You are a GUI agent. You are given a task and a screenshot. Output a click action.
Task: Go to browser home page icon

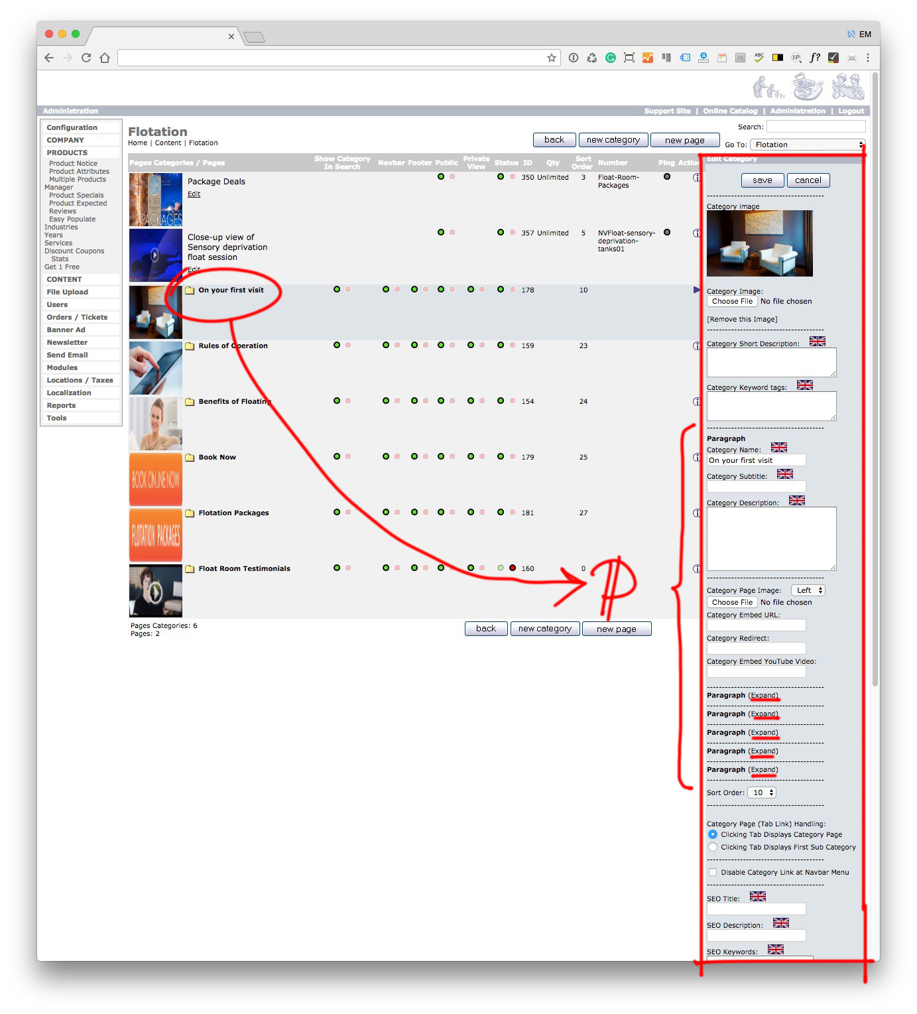pyautogui.click(x=105, y=58)
